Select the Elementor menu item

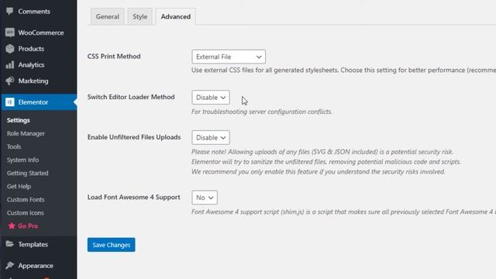(39, 102)
